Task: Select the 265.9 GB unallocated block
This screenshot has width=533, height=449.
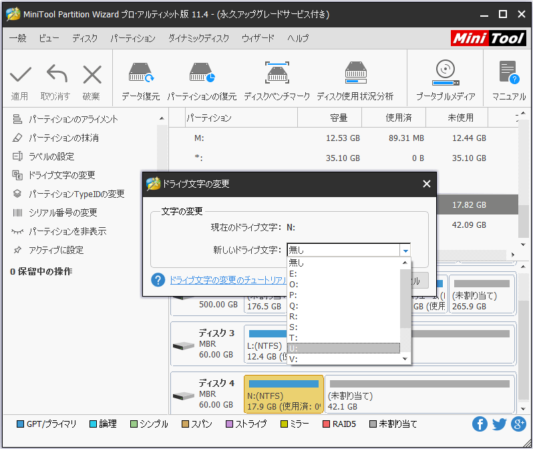Action: [x=482, y=294]
